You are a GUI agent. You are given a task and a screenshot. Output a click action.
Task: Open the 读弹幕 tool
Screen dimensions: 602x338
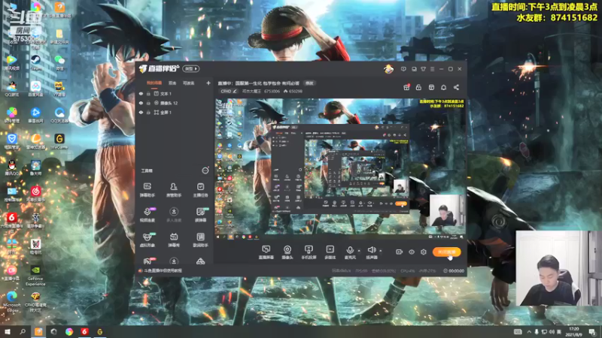click(200, 215)
